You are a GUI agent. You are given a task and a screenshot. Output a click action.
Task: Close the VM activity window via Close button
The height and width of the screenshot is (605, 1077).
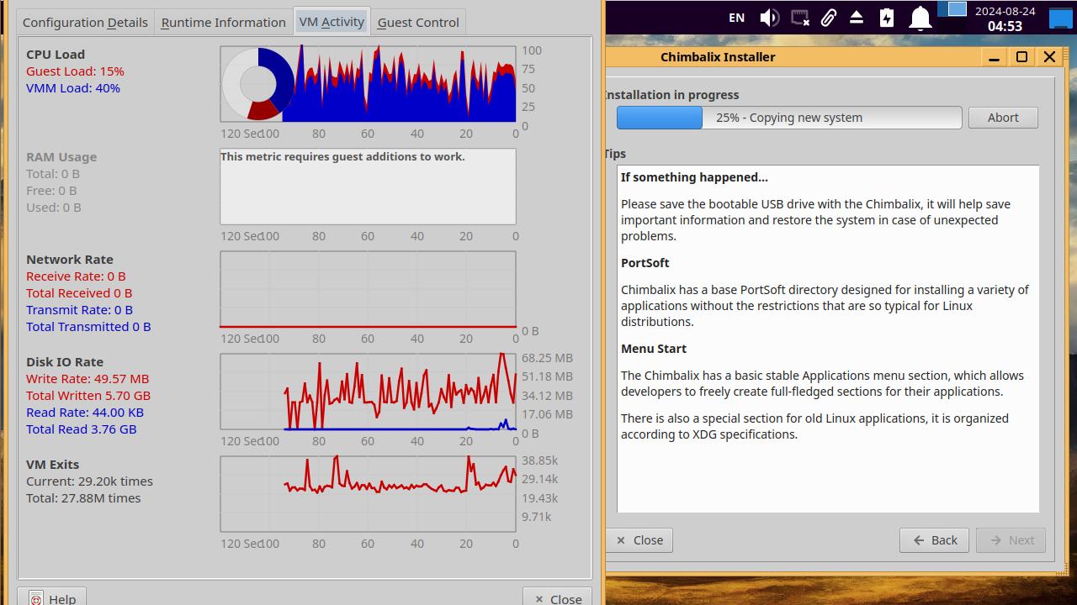point(557,598)
